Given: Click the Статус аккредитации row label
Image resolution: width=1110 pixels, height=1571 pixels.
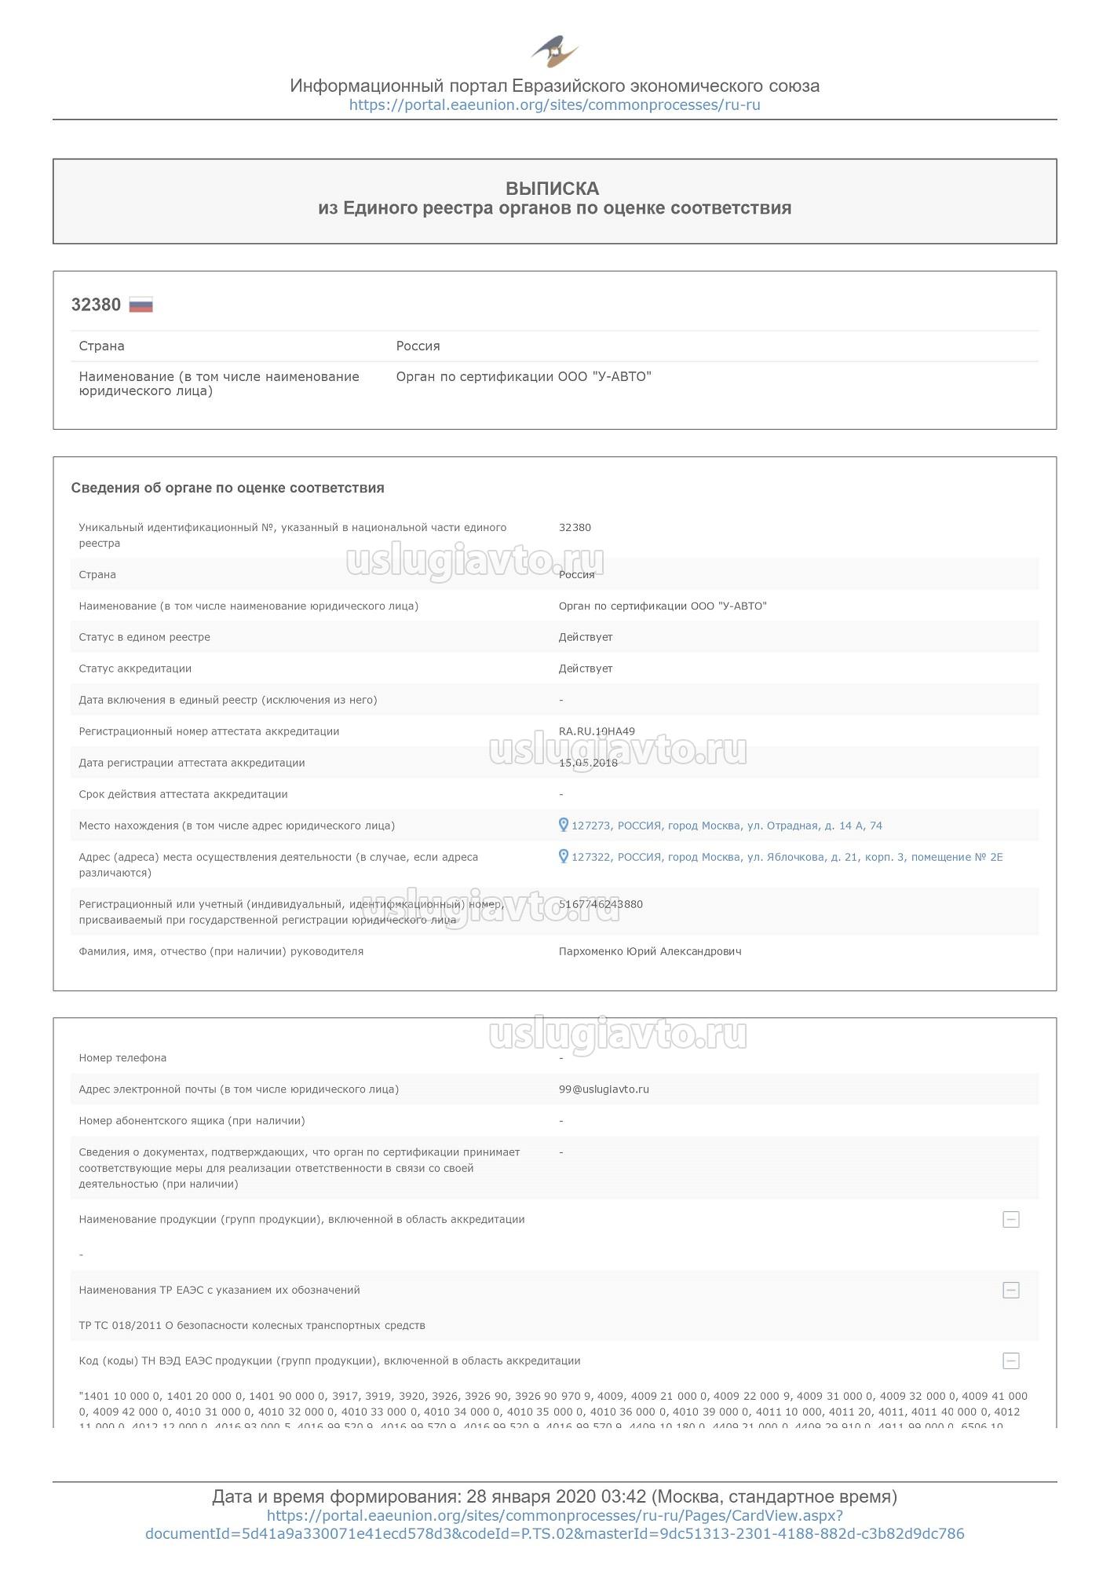Looking at the screenshot, I should click(x=135, y=668).
